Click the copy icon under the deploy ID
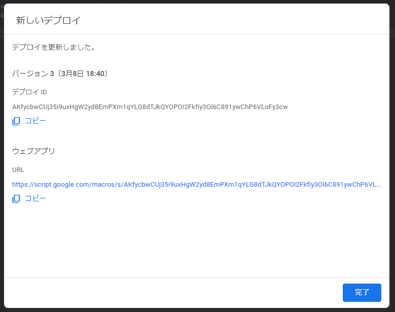The height and width of the screenshot is (312, 395). [x=16, y=121]
